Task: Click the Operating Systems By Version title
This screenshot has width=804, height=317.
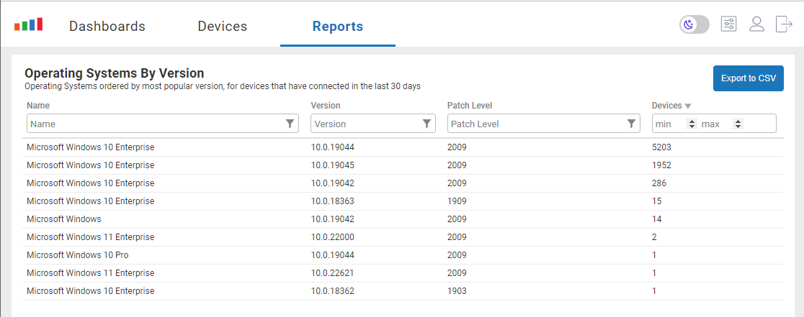Action: [x=115, y=73]
